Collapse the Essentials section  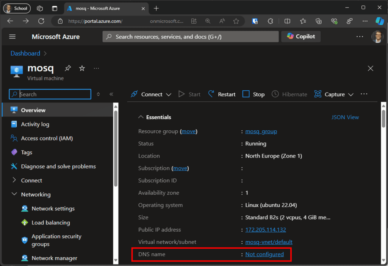[140, 117]
